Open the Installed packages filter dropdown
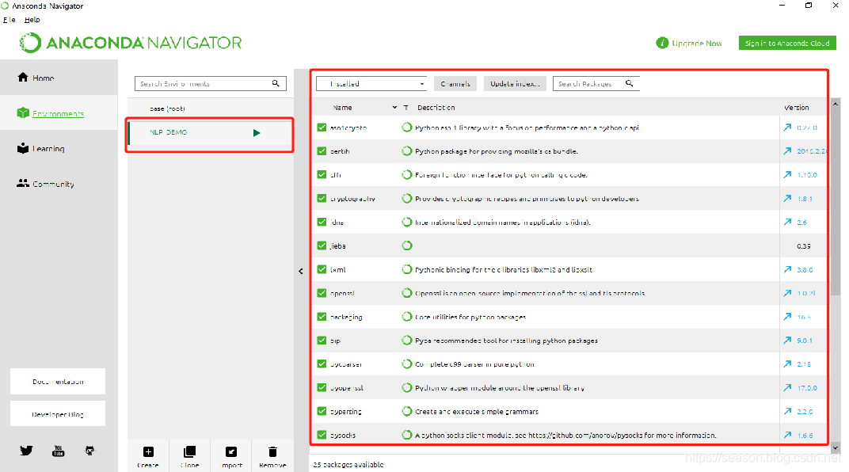 pos(371,83)
